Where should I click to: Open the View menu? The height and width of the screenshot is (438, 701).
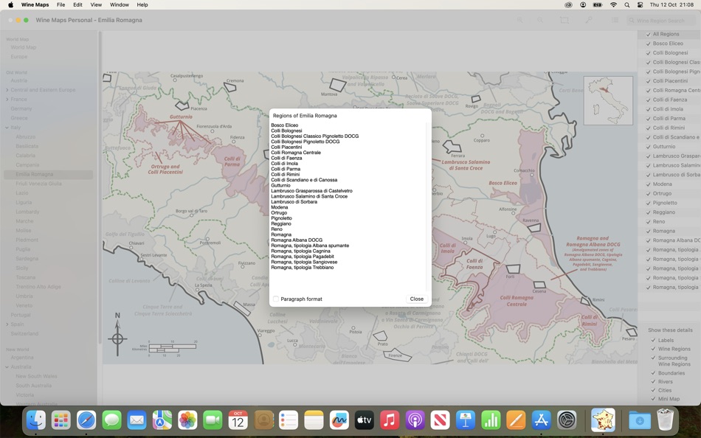(96, 5)
